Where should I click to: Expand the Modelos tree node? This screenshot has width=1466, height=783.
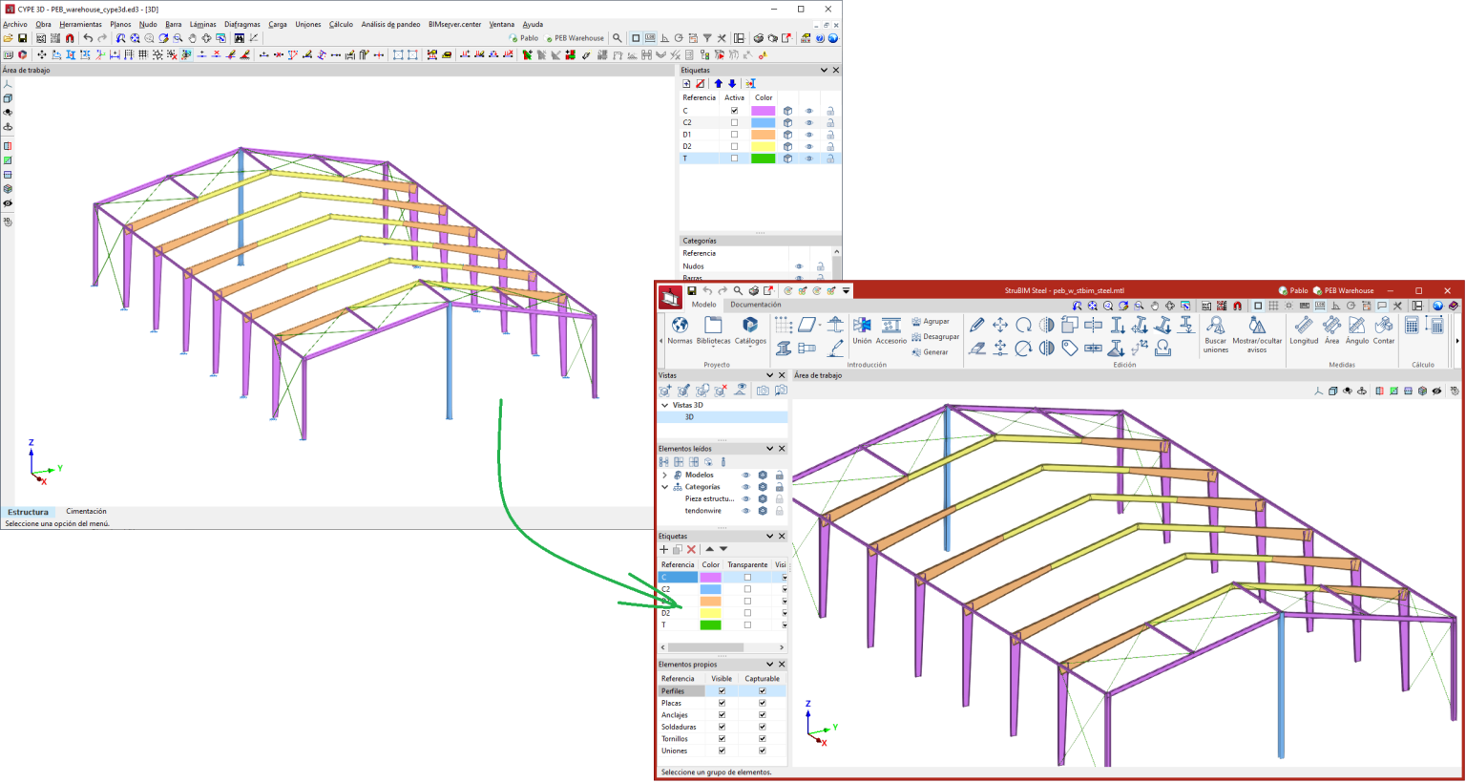point(664,475)
